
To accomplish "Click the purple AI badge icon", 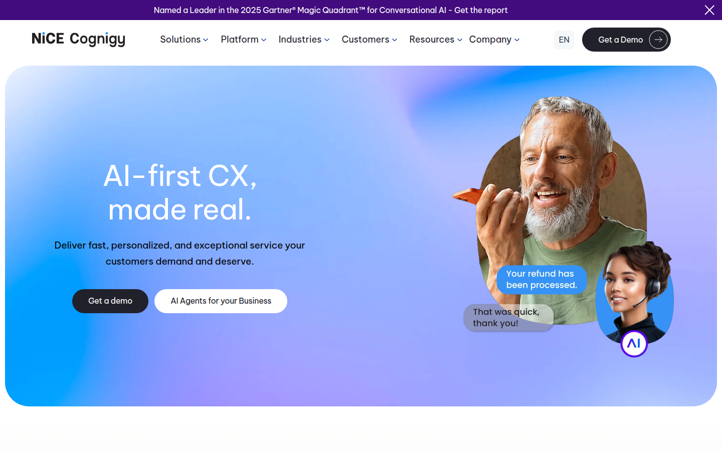I will (634, 344).
